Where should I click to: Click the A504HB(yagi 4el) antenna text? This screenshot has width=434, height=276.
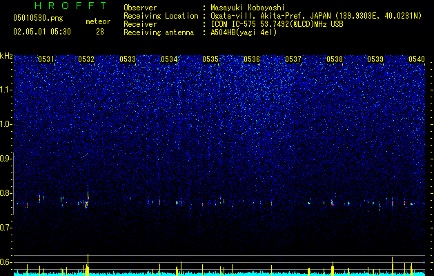coord(244,32)
